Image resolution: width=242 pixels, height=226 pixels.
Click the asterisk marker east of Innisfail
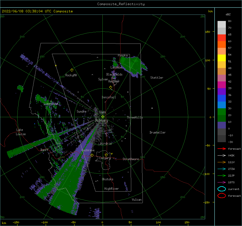click(128, 92)
